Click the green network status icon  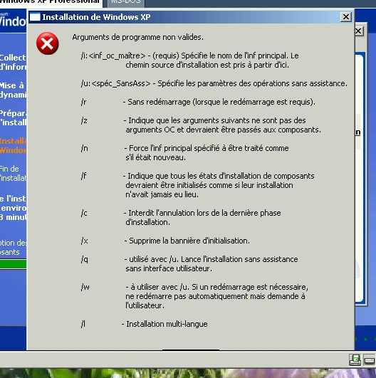(355, 360)
